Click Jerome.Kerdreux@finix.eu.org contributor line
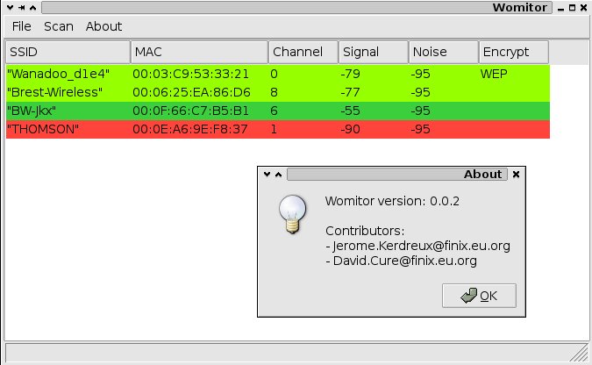The height and width of the screenshot is (365, 592). [x=418, y=247]
